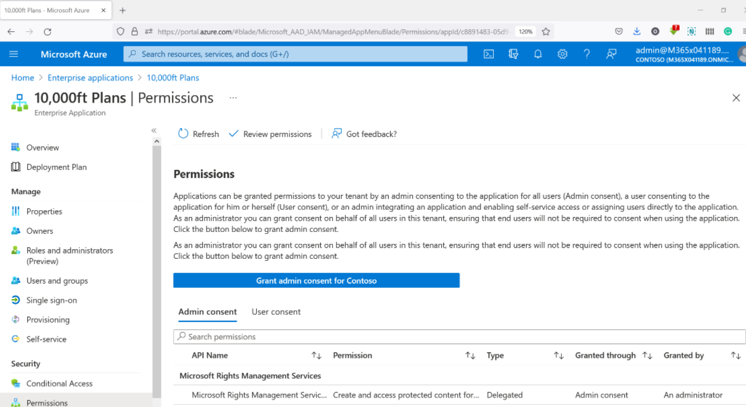This screenshot has width=746, height=407.
Task: Click the Search permissions field
Action: point(460,337)
